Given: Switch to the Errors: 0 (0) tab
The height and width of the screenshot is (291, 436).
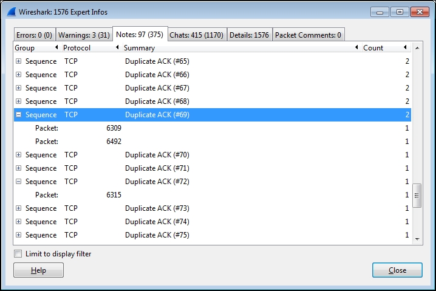Looking at the screenshot, I should pos(35,35).
